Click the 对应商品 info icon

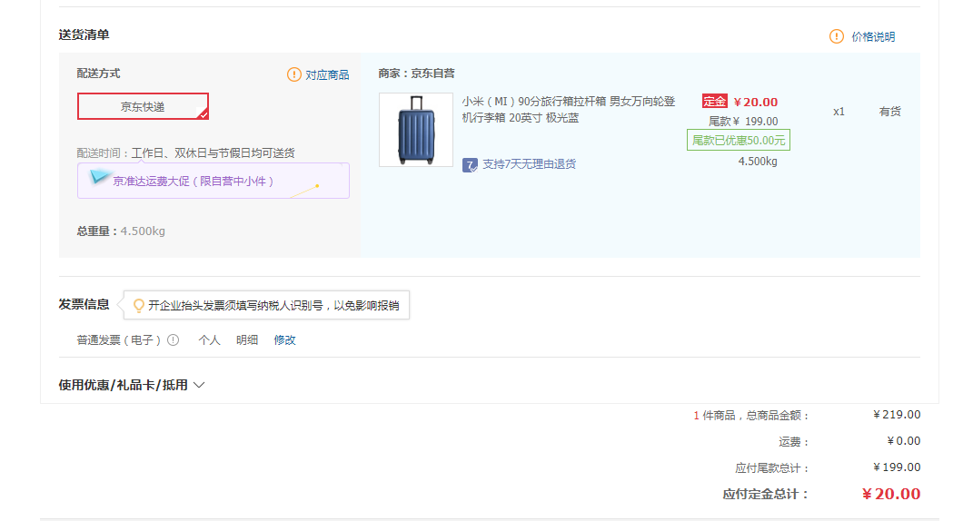(294, 74)
